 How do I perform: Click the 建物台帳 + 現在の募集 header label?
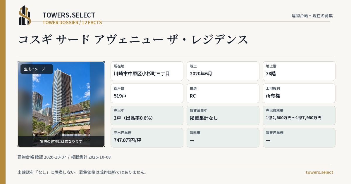(x=312, y=15)
